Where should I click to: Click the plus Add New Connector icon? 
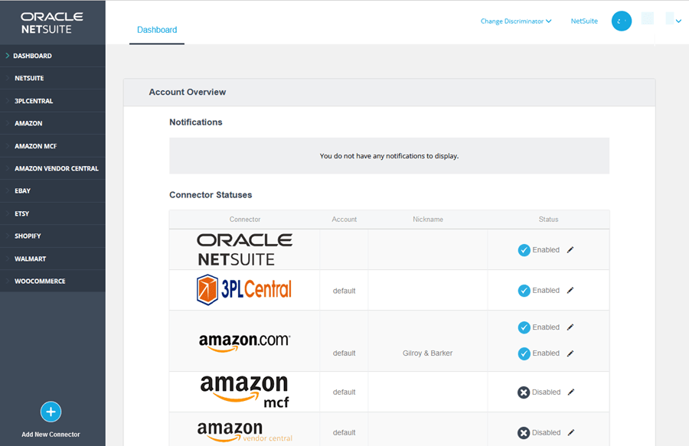click(51, 412)
